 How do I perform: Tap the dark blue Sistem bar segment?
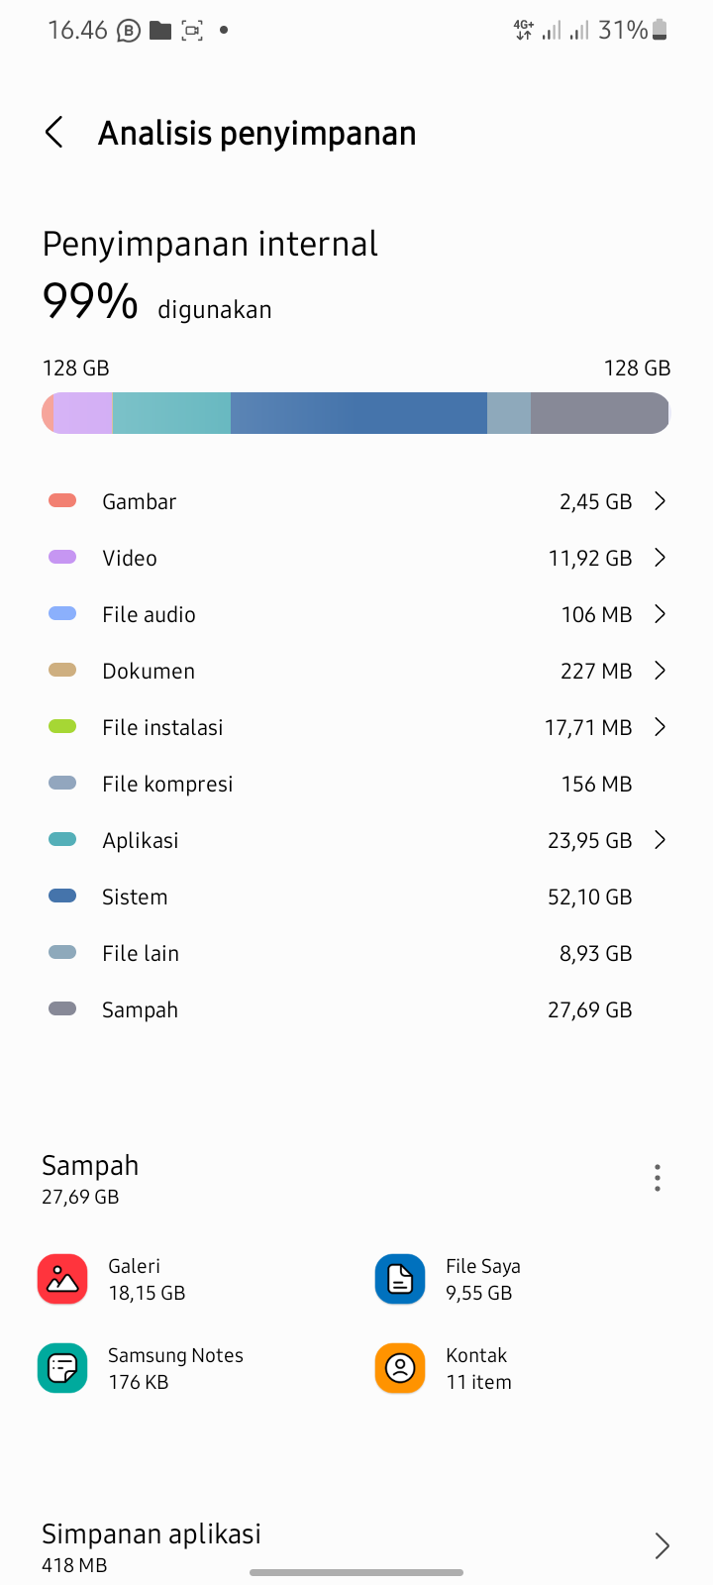(x=358, y=413)
